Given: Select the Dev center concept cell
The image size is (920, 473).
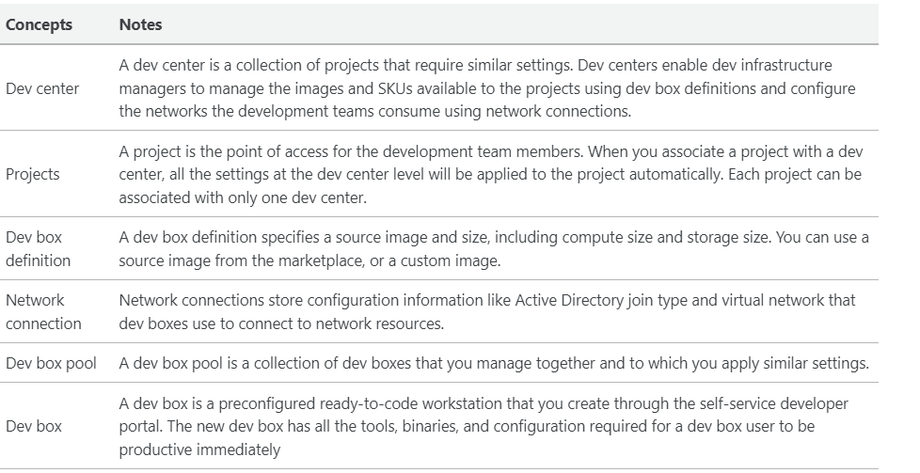Looking at the screenshot, I should 42,88.
